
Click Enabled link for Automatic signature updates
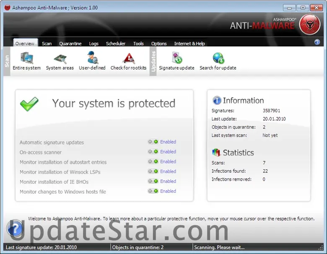pyautogui.click(x=168, y=142)
